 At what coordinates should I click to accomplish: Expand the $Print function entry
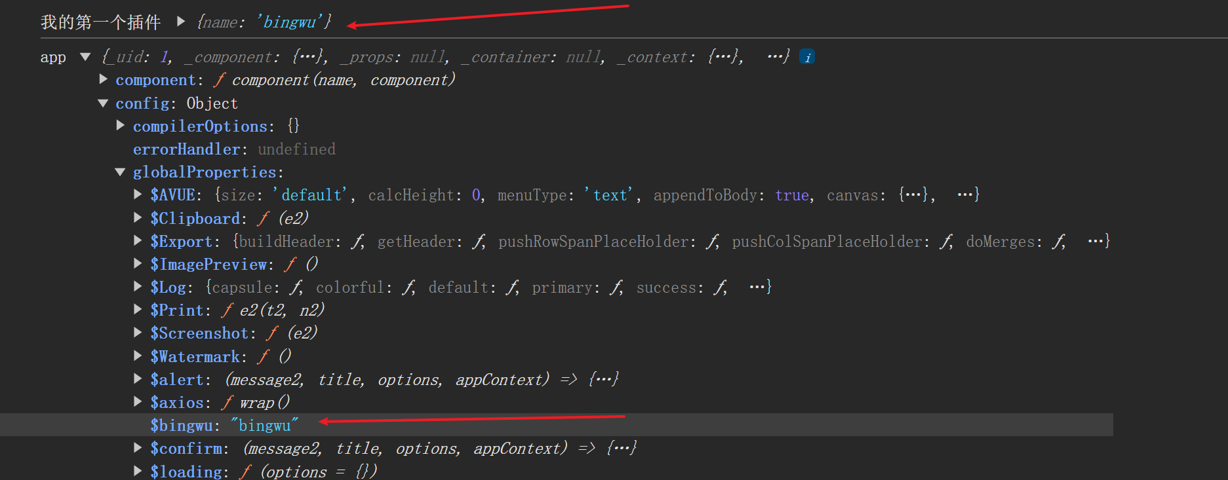pyautogui.click(x=138, y=309)
